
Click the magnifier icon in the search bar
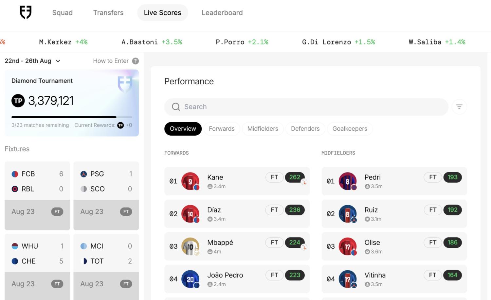(x=176, y=107)
